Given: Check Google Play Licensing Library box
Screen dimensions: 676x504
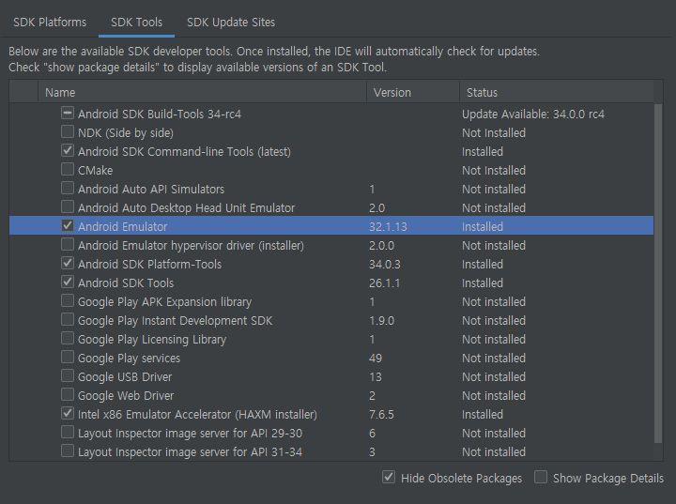Looking at the screenshot, I should [68, 338].
